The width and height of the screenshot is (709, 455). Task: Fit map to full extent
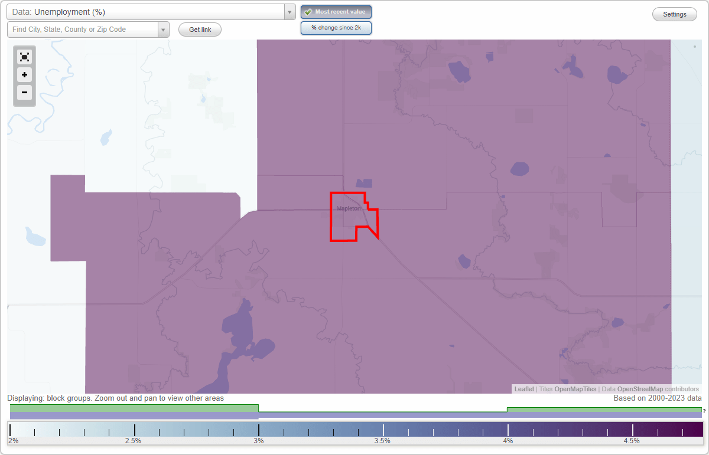point(24,57)
